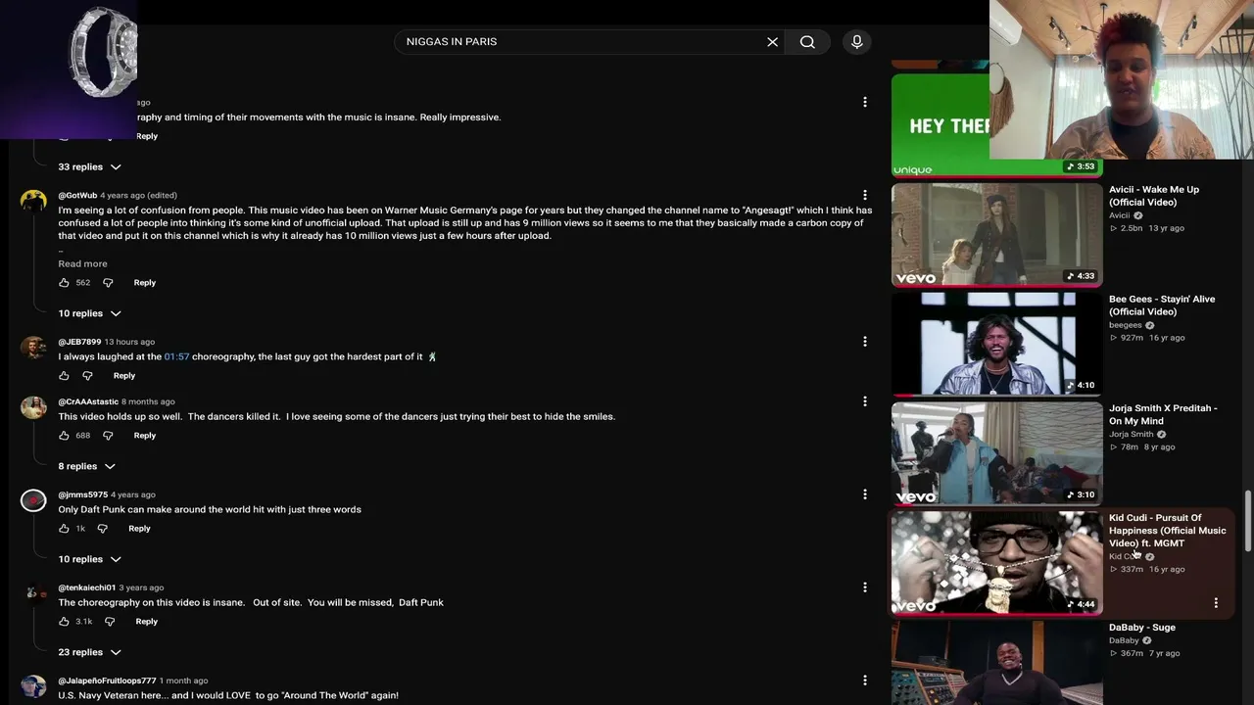Open 'Jorja Smith X Preditah - On My Mind' title

click(x=1163, y=414)
